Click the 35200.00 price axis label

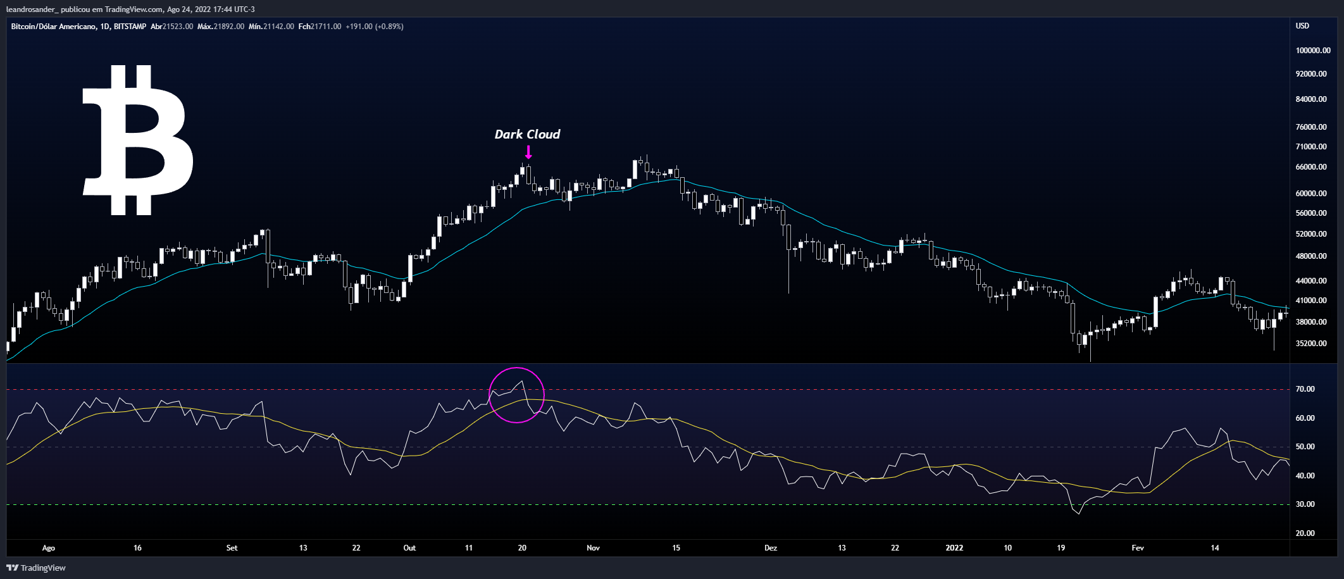click(1311, 344)
